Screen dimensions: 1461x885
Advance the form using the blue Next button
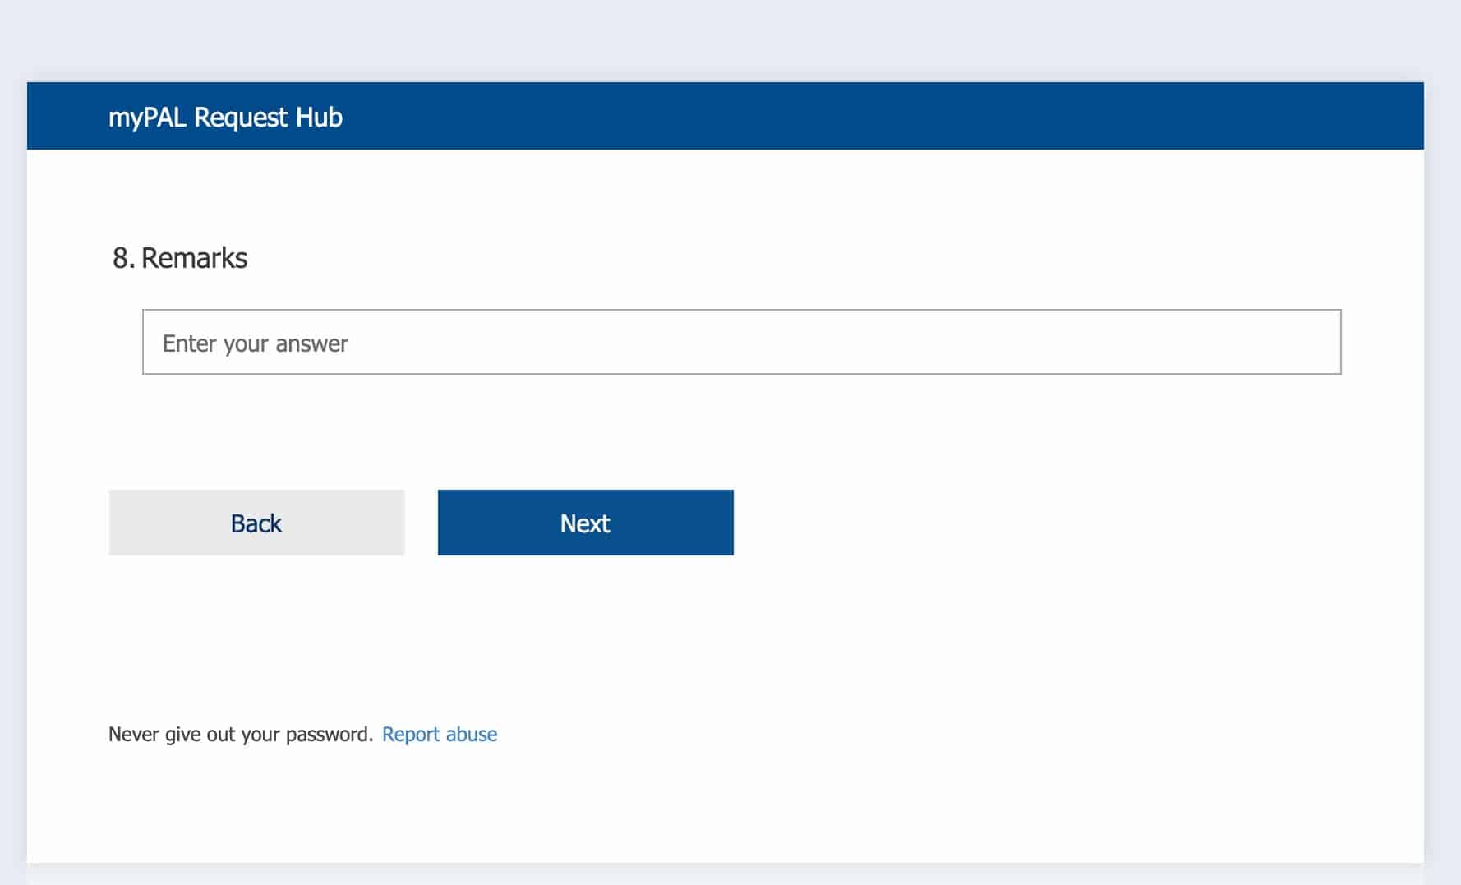[x=585, y=523]
